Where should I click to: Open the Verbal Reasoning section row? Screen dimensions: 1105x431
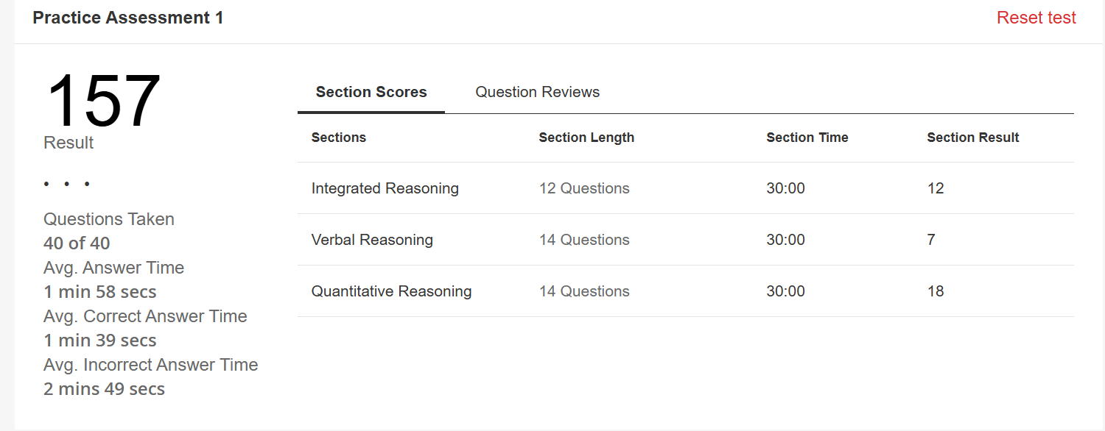[x=372, y=240]
